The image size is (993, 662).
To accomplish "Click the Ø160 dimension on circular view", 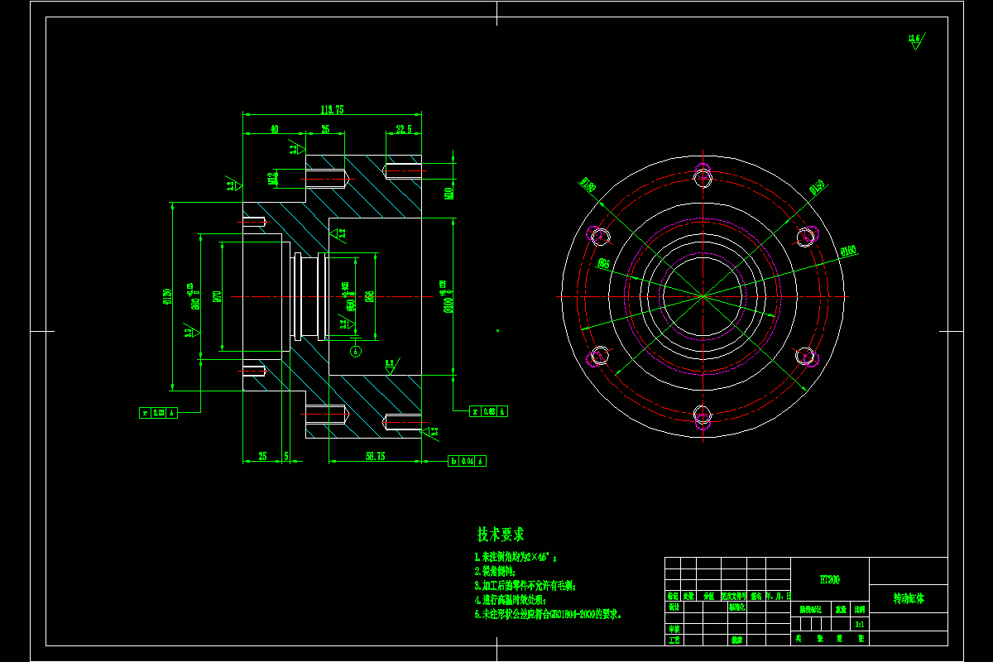I will (x=847, y=251).
